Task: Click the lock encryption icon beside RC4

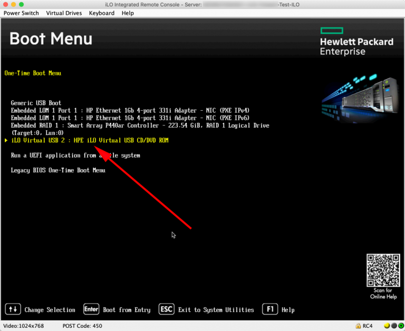Action: tap(358, 326)
